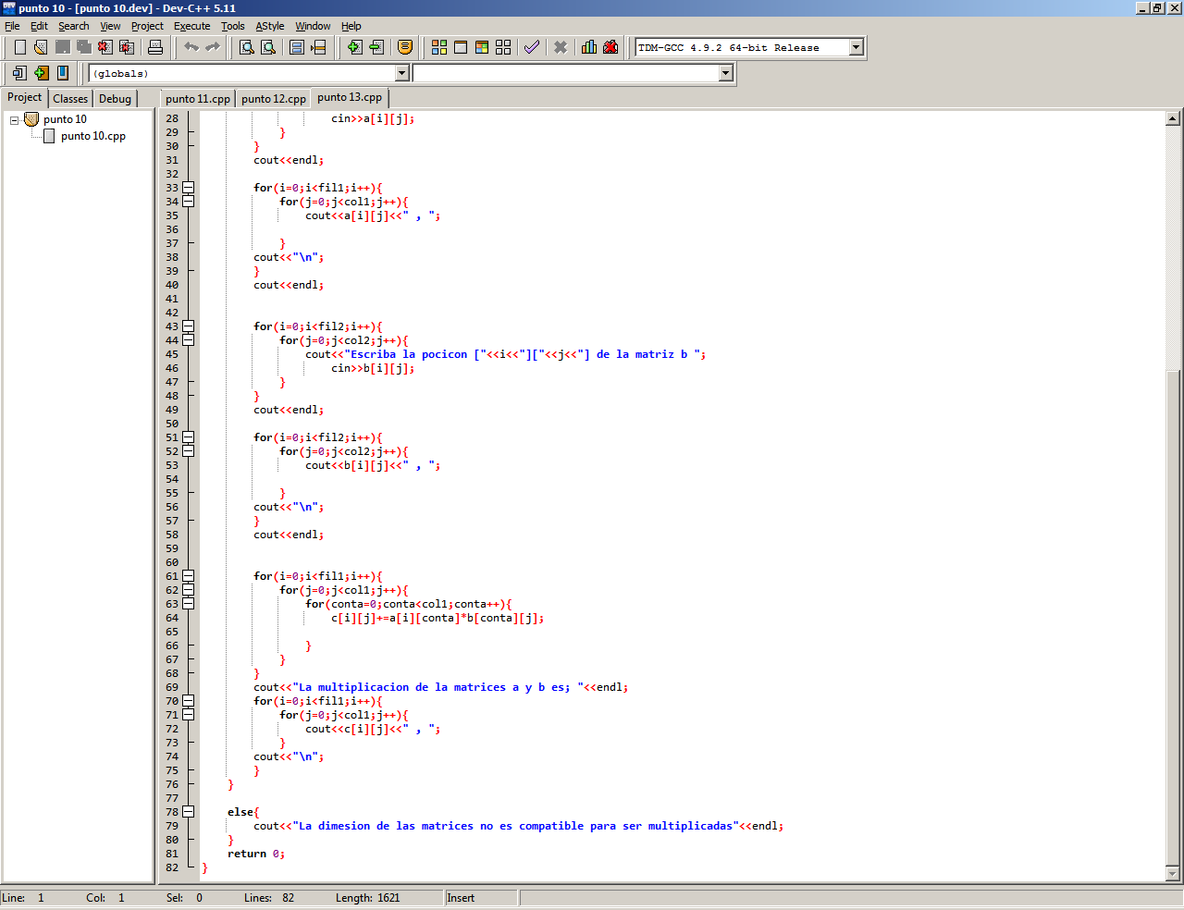Switch to the Classes panel tab
Viewport: 1184px width, 910px height.
[70, 98]
